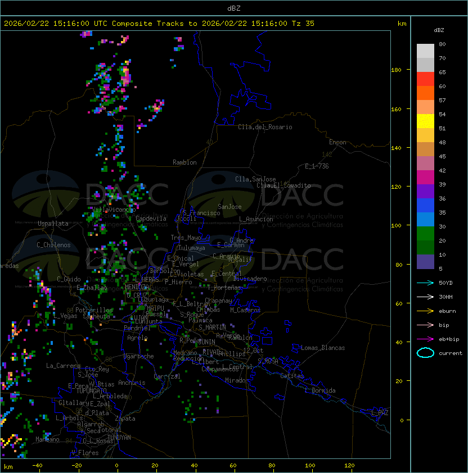The height and width of the screenshot is (473, 468).
Task: Click the yellow eburn arrow icon in the legend
Action: coord(425,311)
